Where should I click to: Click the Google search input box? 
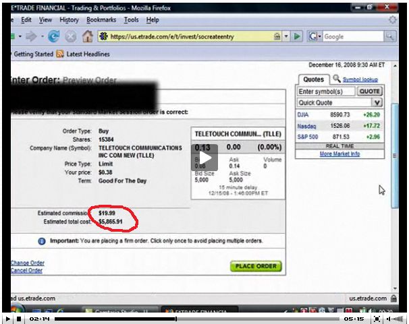coord(353,36)
